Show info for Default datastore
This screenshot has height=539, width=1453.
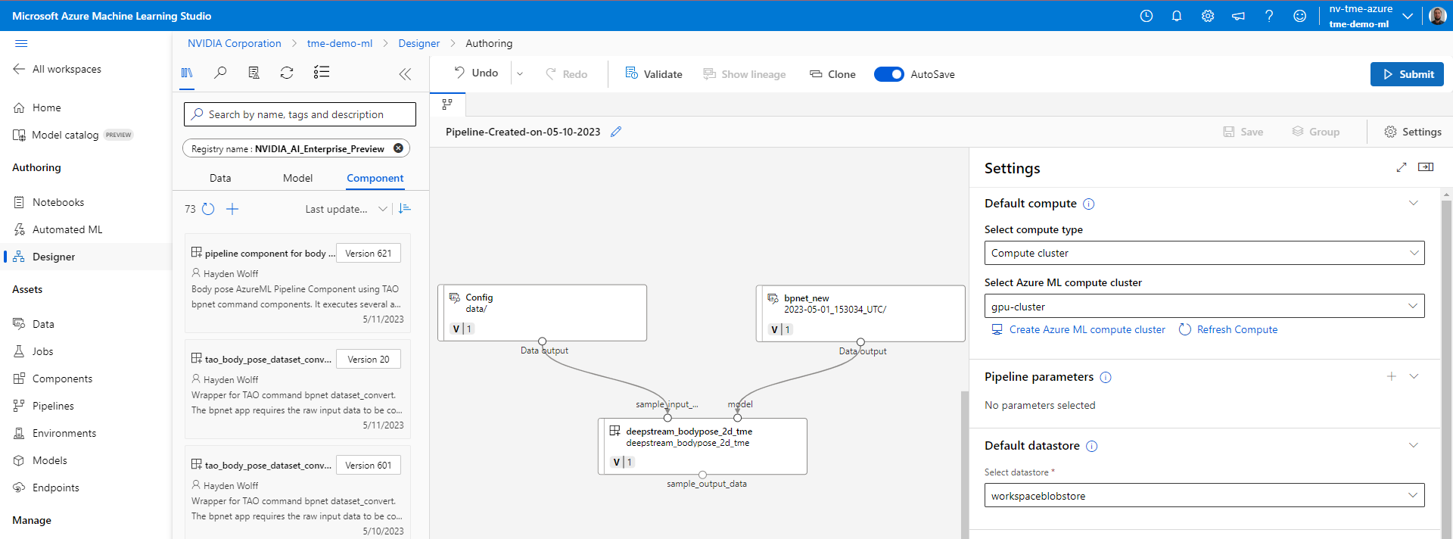click(x=1092, y=446)
